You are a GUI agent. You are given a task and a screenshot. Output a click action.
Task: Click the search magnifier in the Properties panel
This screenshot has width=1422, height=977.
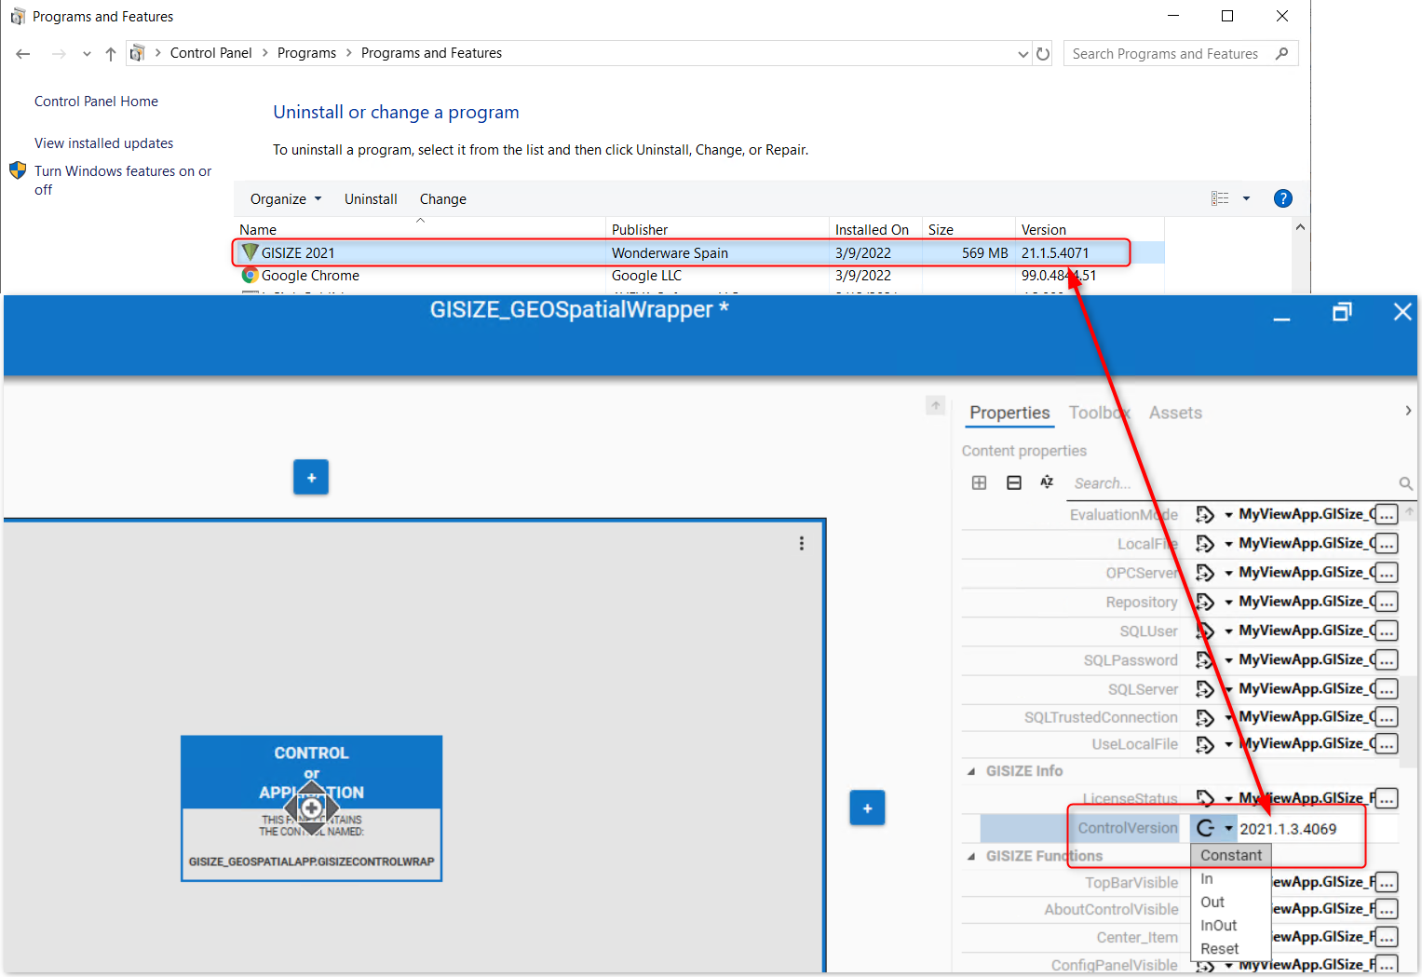pos(1405,483)
